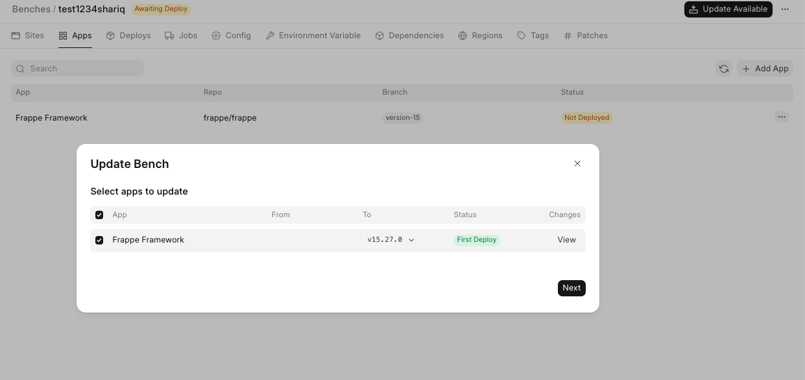Click the Next button
Screen dimensions: 805x380
pos(571,288)
